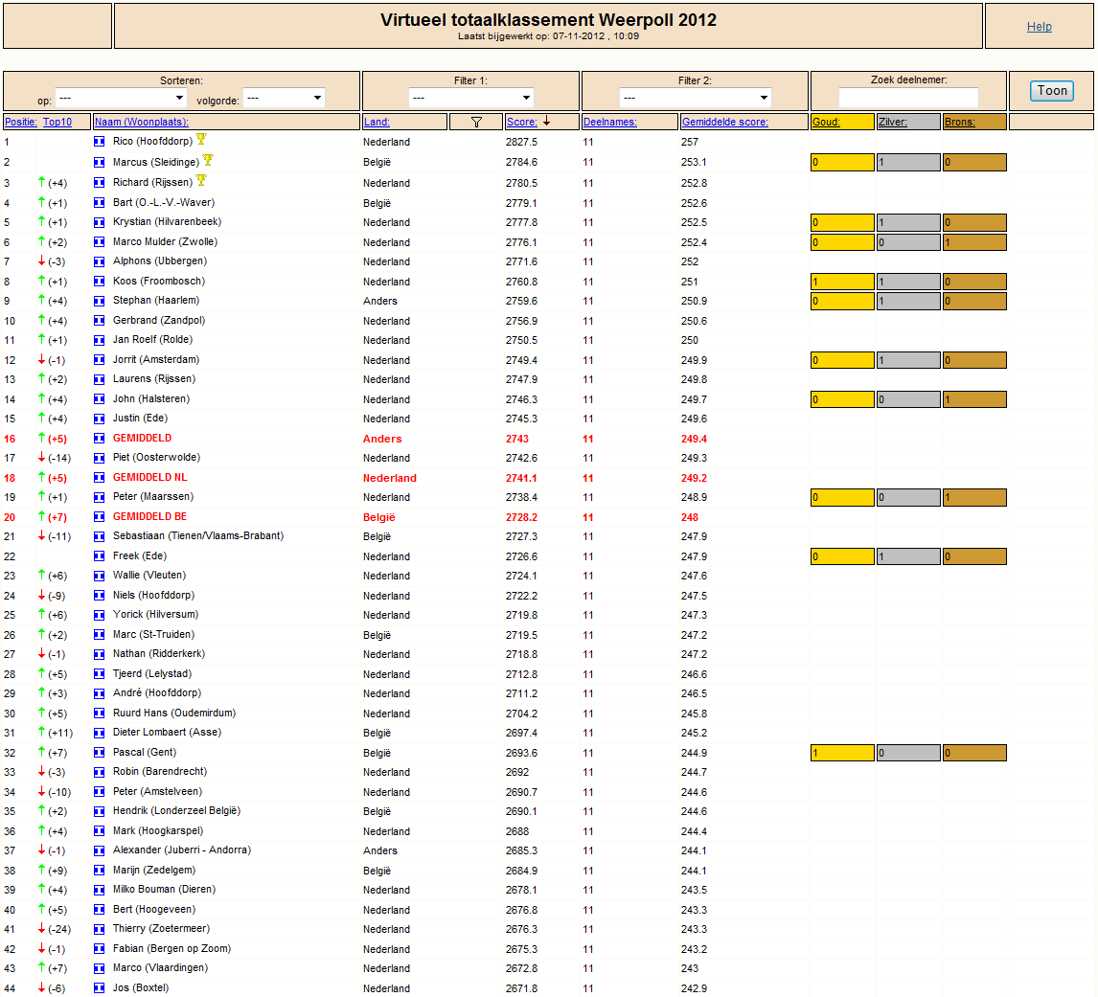Screen dimensions: 1098x997
Task: Open the Help link
Action: (x=1040, y=27)
